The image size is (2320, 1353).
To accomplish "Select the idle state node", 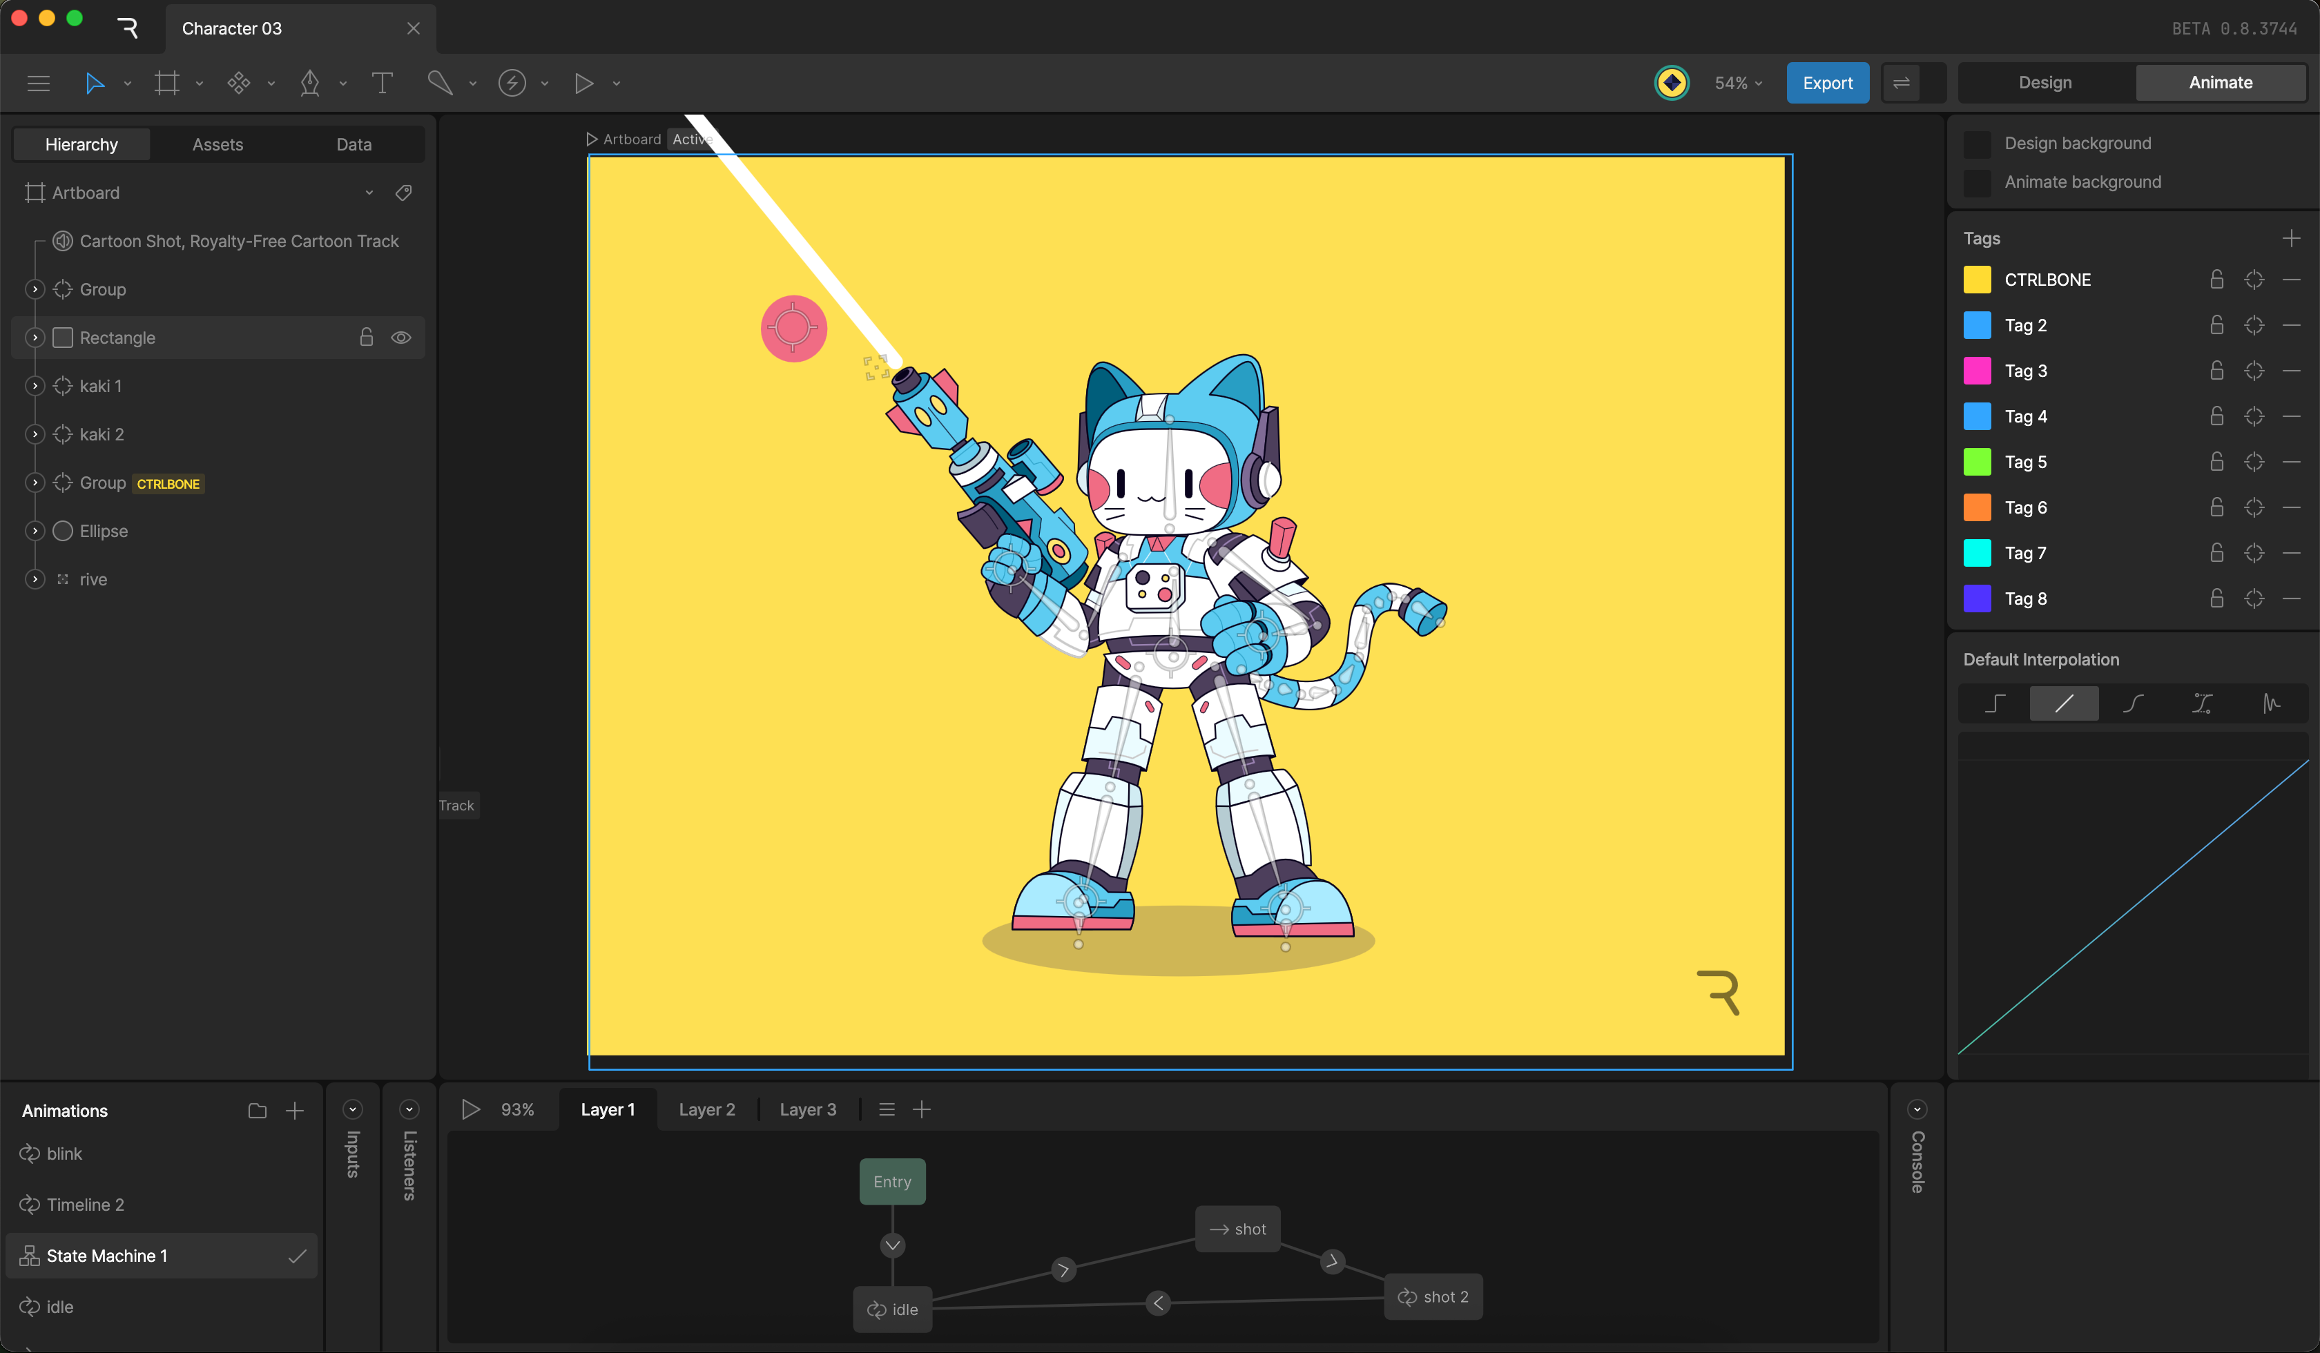I will pyautogui.click(x=891, y=1309).
